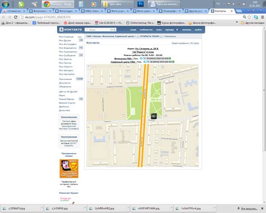Screen dimensions: 266x213
Task: Open Photoshop from the taskbar
Action: (x=140, y=4)
